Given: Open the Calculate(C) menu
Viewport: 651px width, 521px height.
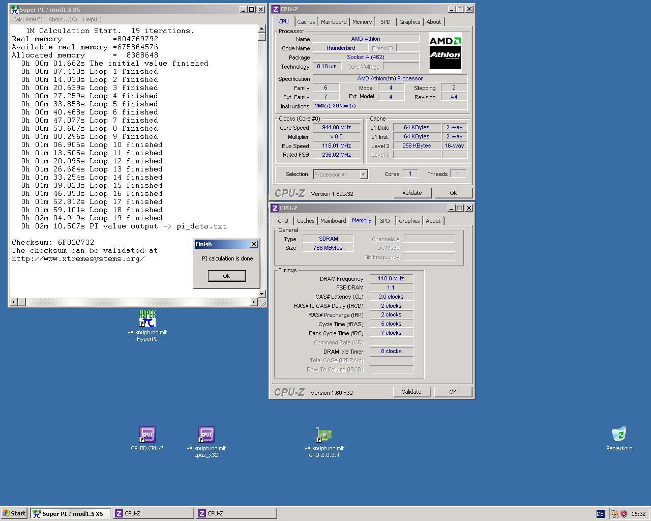Looking at the screenshot, I should [x=27, y=19].
